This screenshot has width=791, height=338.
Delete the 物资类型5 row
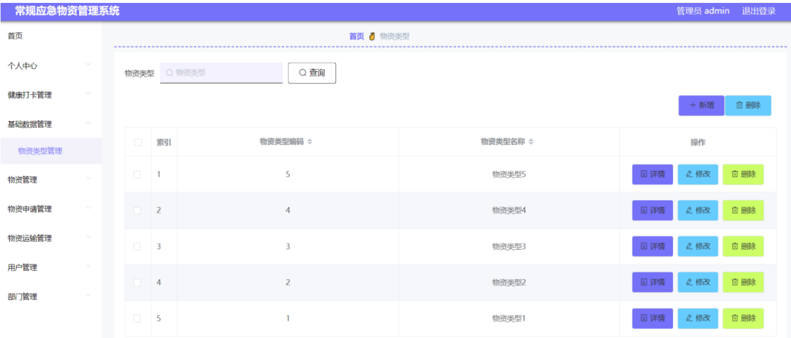click(743, 174)
